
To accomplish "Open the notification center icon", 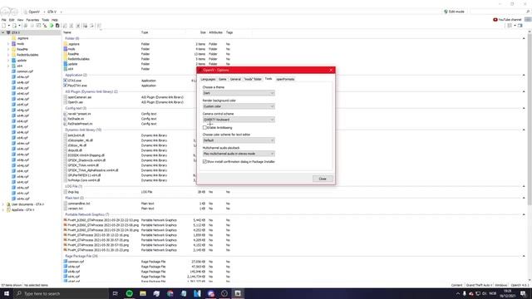I will click(x=523, y=293).
